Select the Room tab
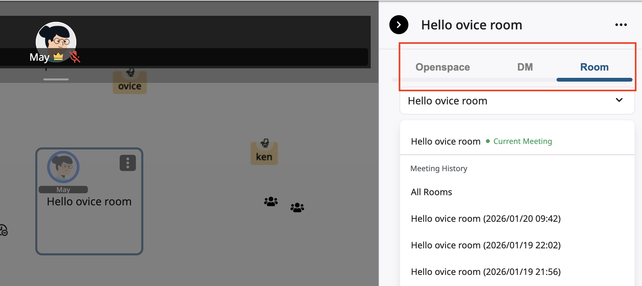Image resolution: width=642 pixels, height=286 pixels. pyautogui.click(x=594, y=67)
